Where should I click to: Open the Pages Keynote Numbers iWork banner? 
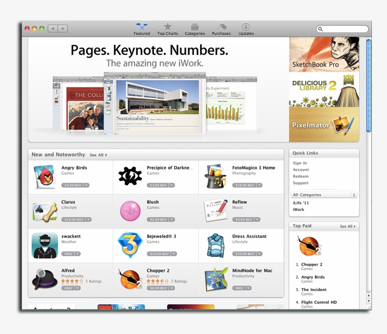(x=159, y=90)
